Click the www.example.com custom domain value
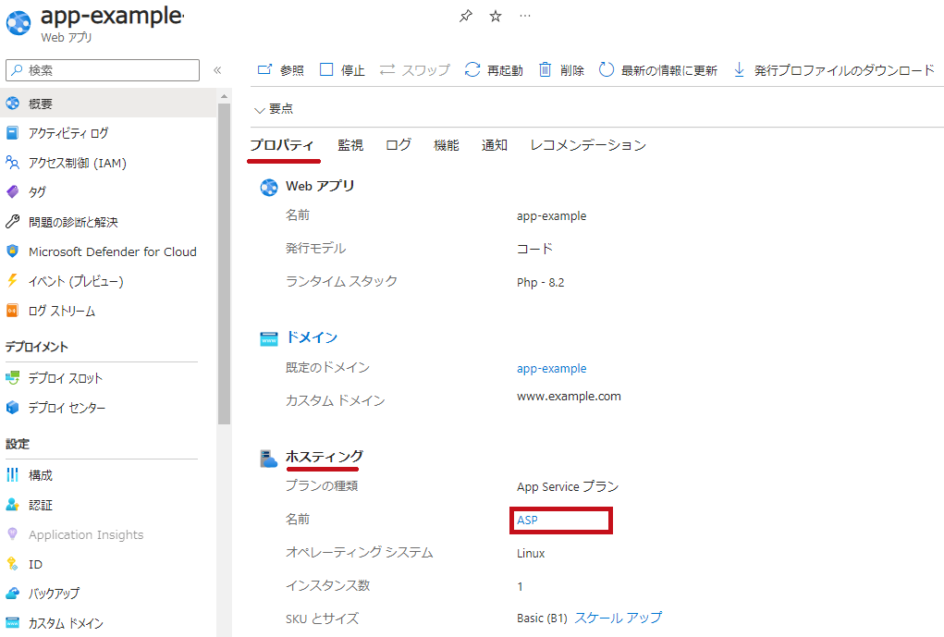Image resolution: width=944 pixels, height=637 pixels. coord(569,397)
